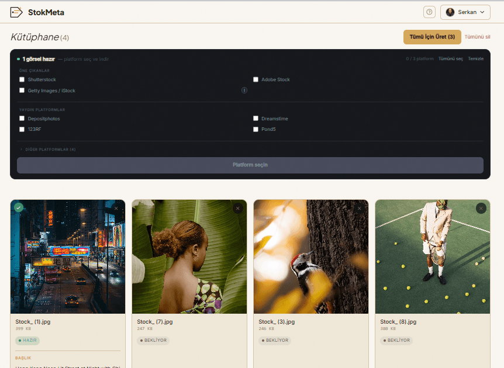
Task: Open the woodpecker thumbnail
Action: 311,256
